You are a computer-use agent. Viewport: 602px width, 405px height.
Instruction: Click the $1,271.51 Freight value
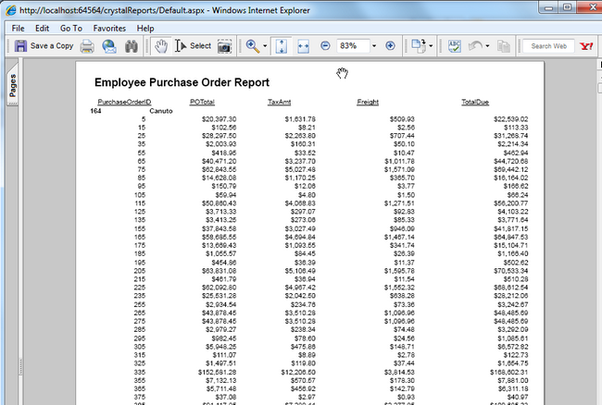(x=399, y=203)
